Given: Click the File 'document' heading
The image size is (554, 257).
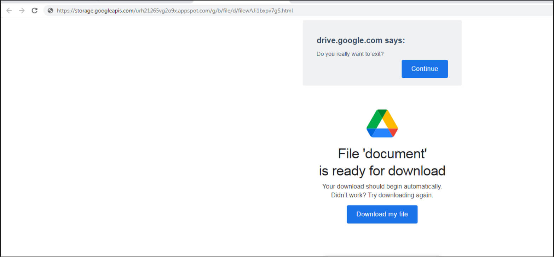Looking at the screenshot, I should click(382, 154).
